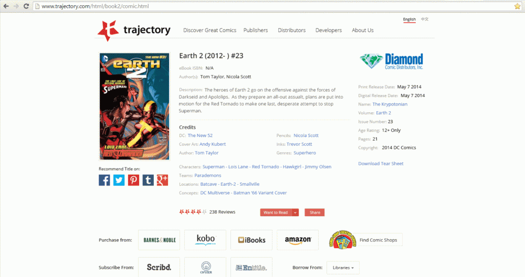Recommend title via Google Plus icon
525x277 pixels.
coord(162,180)
